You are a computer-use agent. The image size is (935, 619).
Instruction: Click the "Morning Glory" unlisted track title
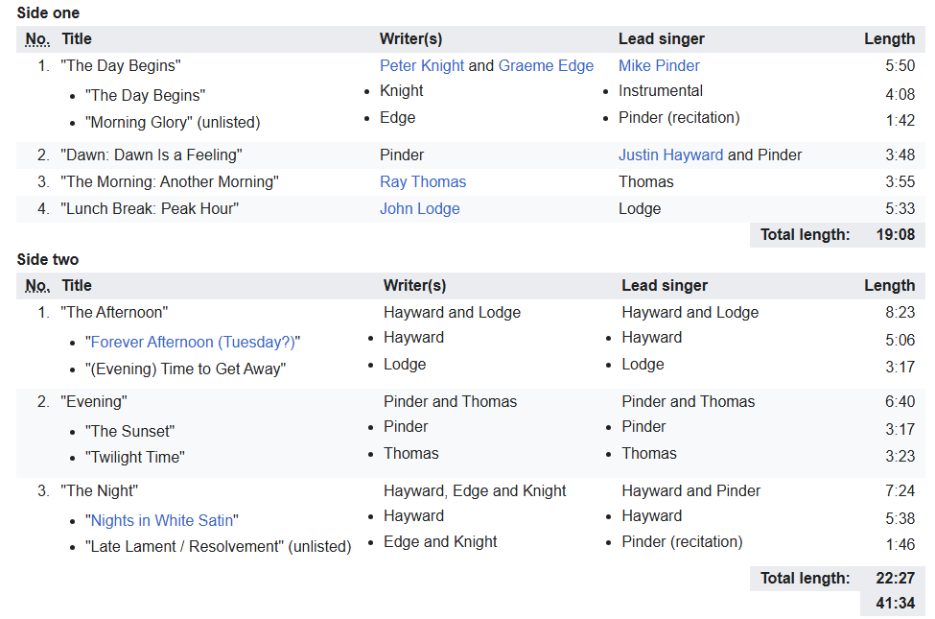(173, 123)
